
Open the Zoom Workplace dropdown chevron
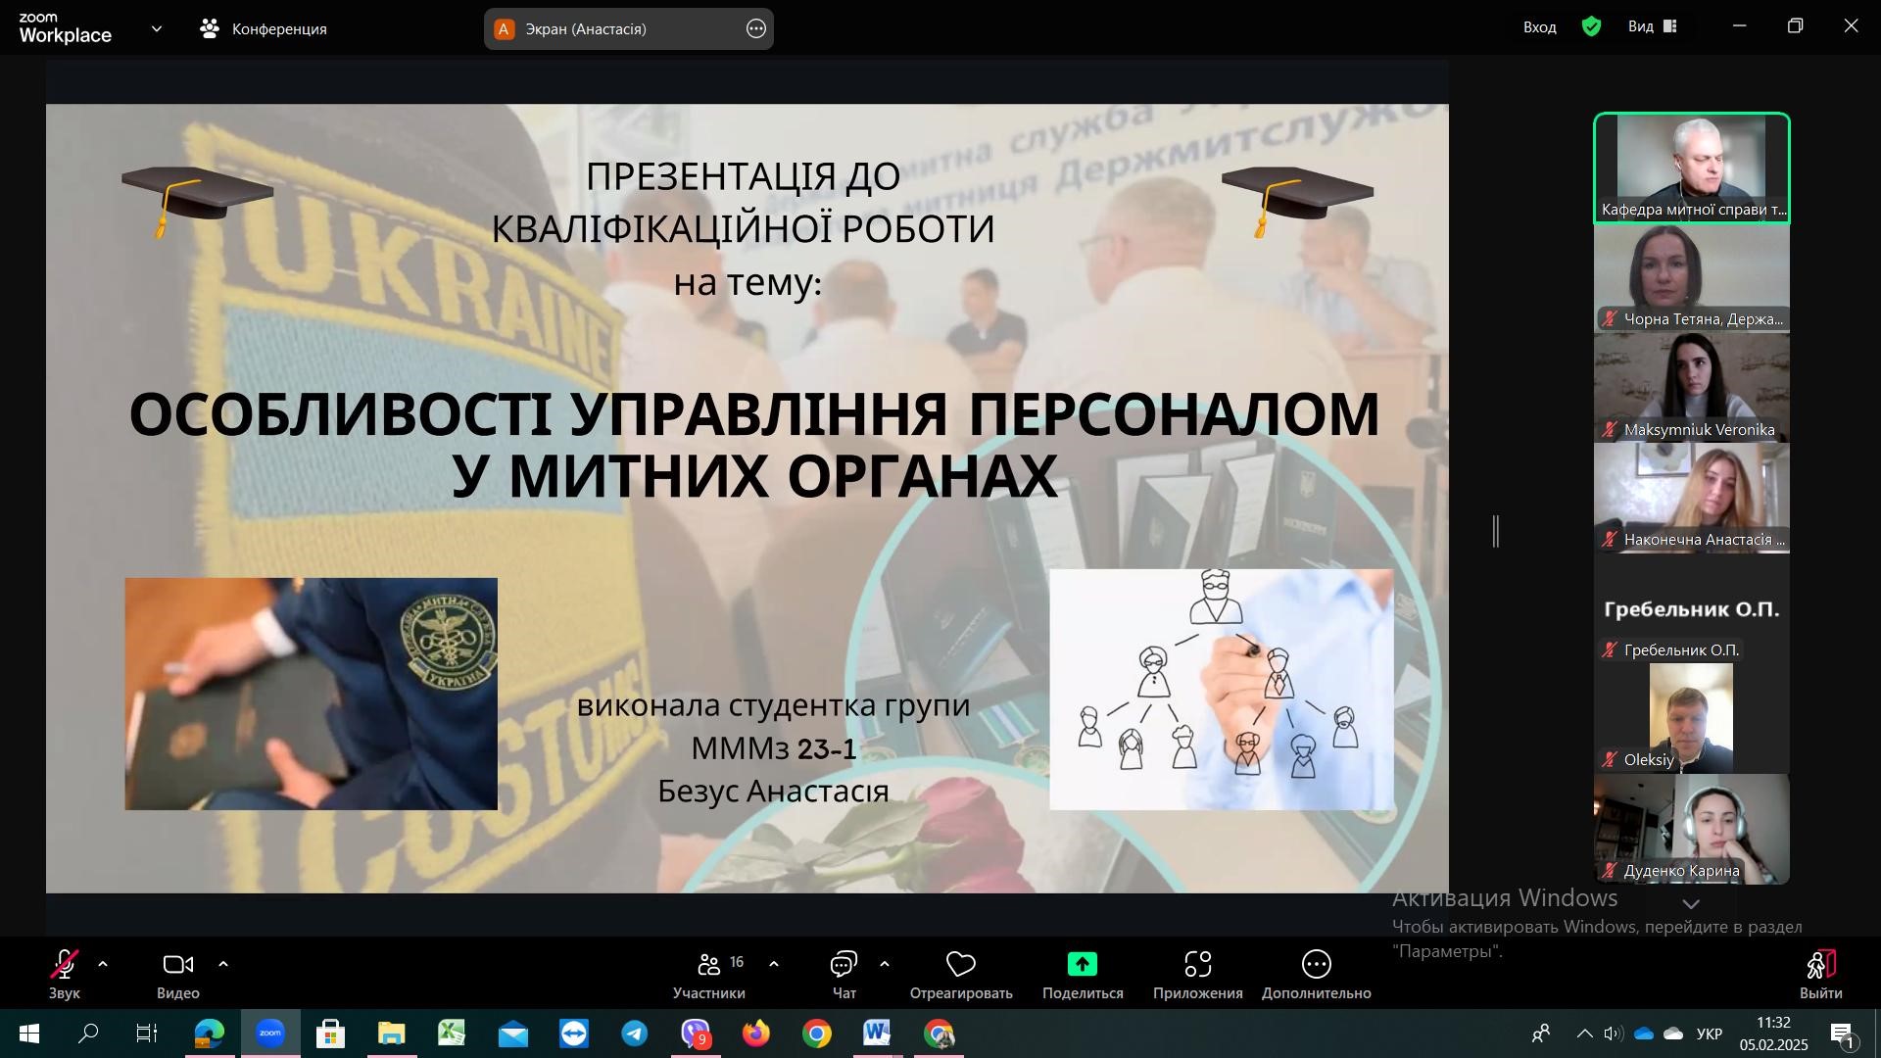pyautogui.click(x=157, y=29)
